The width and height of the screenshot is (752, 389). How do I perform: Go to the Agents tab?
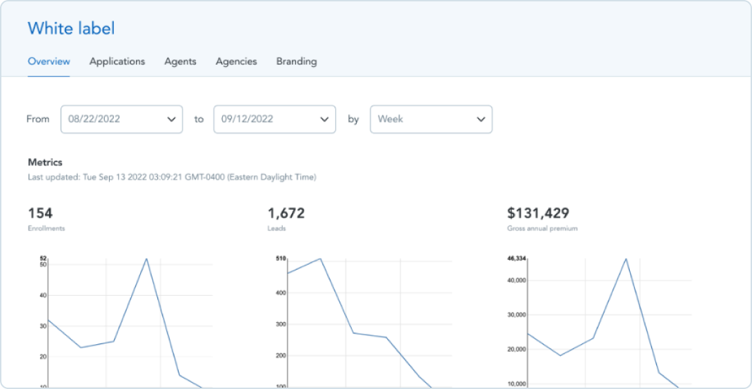tap(180, 61)
